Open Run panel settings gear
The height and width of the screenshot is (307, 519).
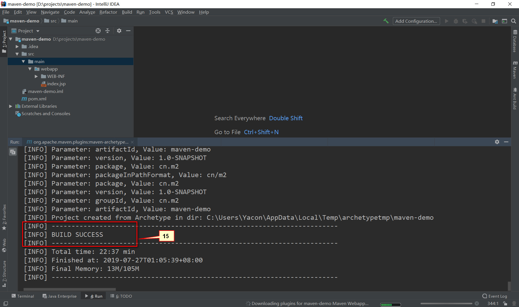(x=497, y=142)
